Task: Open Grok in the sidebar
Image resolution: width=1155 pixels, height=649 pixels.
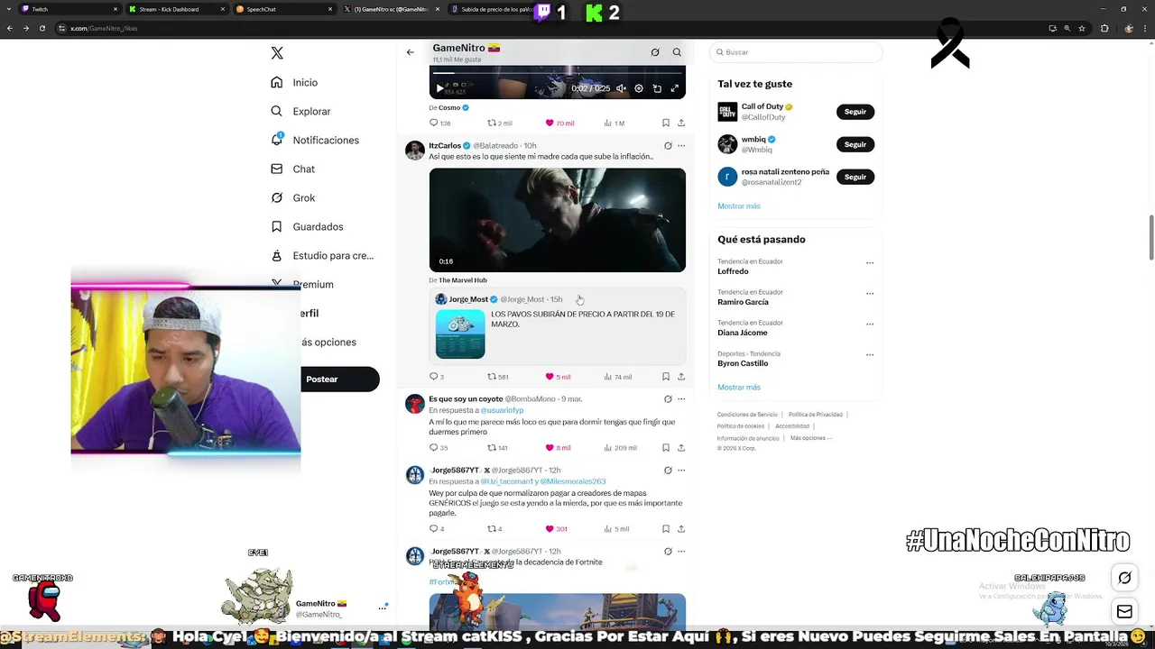Action: pos(292,197)
